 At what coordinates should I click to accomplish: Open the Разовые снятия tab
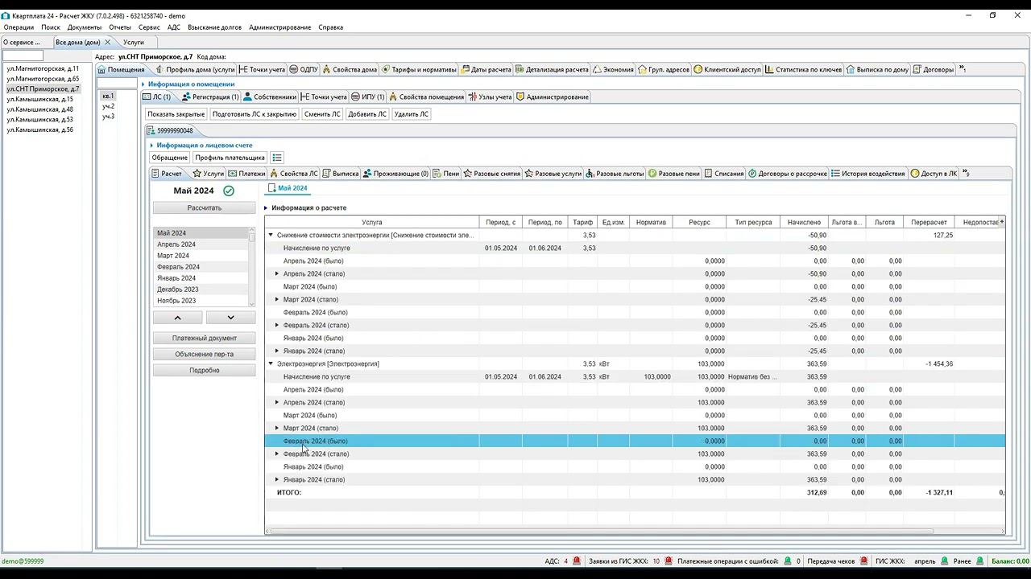(492, 173)
